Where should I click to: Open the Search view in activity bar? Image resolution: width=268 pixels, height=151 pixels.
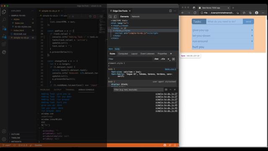click(x=4, y=20)
